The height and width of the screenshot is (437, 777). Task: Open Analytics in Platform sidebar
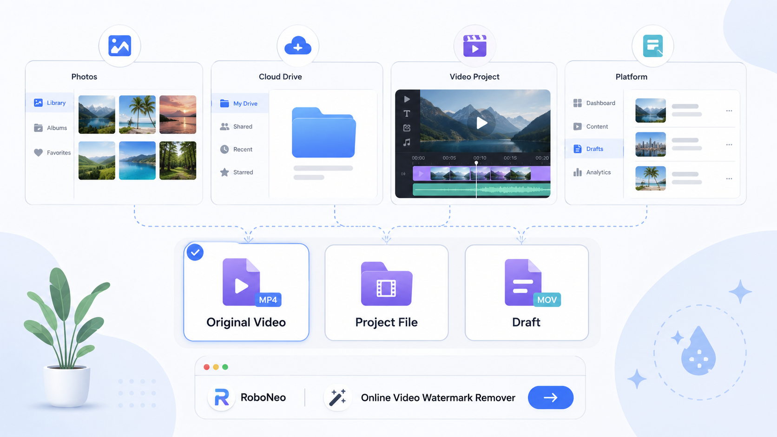point(592,172)
